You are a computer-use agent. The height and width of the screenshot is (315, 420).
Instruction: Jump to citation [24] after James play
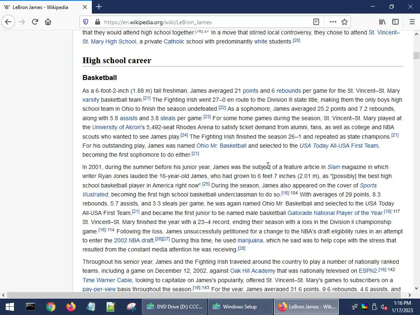[184, 135]
